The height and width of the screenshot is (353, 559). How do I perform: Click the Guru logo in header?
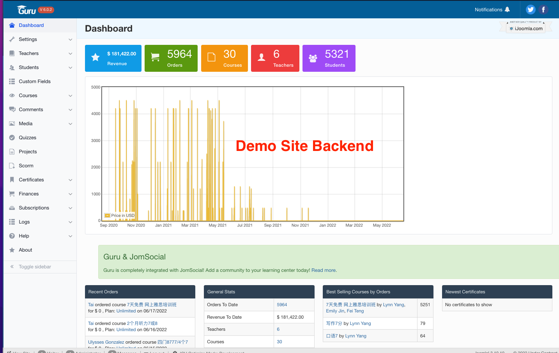point(27,10)
